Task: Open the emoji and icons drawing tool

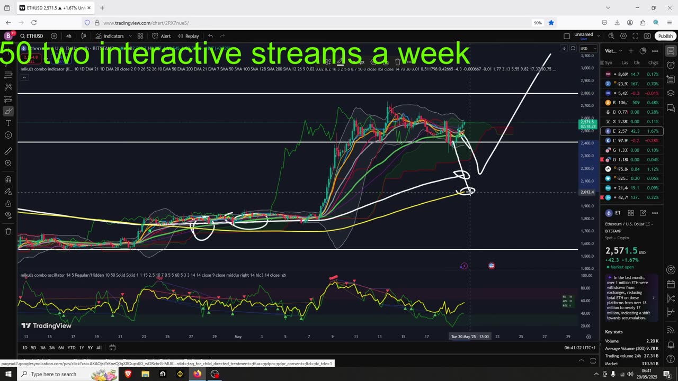Action: click(8, 135)
